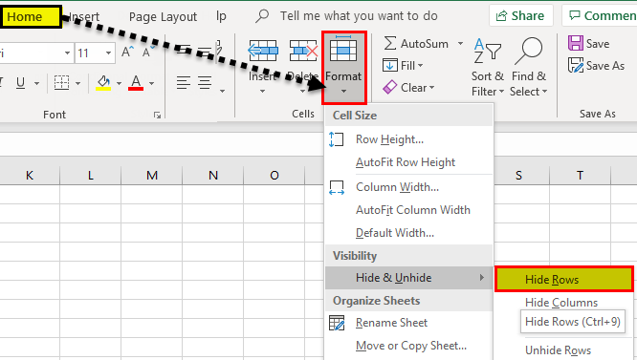Choose Row Height from Format menu
Screen dimensions: 637x360
pyautogui.click(x=409, y=139)
